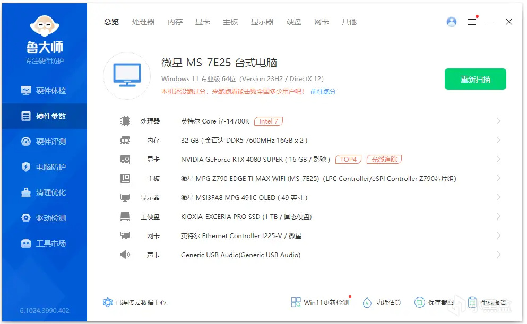Click 微星 MPG Z790 EDGE TI MAX WIFI text
The width and height of the screenshot is (527, 324).
click(318, 179)
